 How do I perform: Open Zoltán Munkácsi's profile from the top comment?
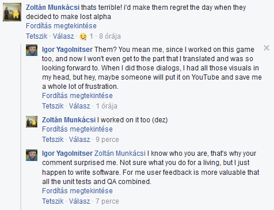(x=52, y=7)
